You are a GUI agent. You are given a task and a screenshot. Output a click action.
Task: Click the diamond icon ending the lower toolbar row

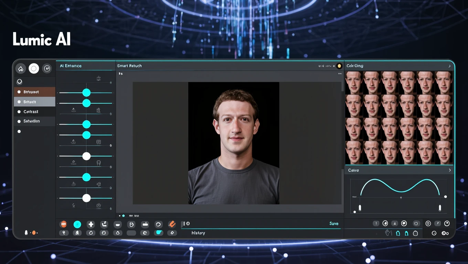(172, 233)
